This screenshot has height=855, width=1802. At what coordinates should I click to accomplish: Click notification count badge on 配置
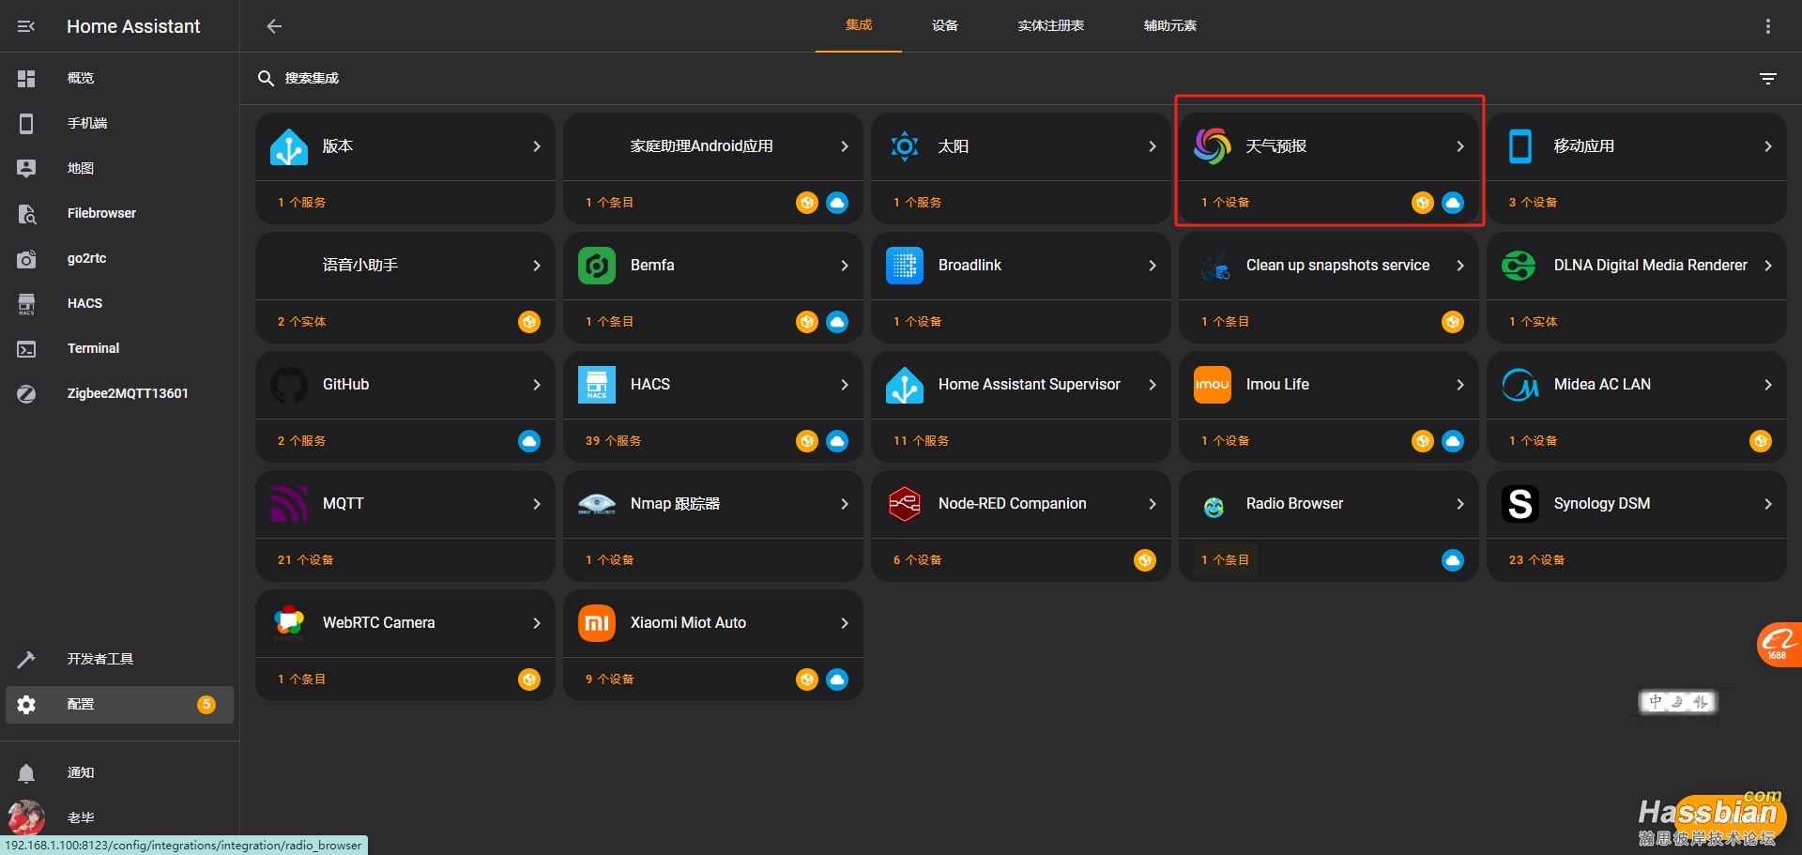click(206, 704)
